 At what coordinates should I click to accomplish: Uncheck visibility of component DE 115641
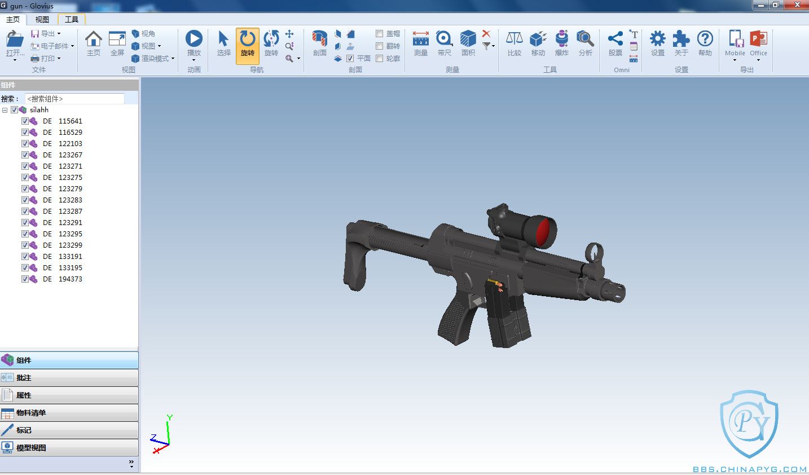[25, 121]
